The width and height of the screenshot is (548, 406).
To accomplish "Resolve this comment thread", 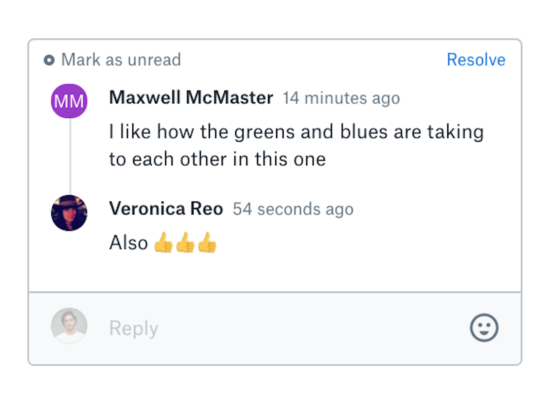I will [476, 60].
